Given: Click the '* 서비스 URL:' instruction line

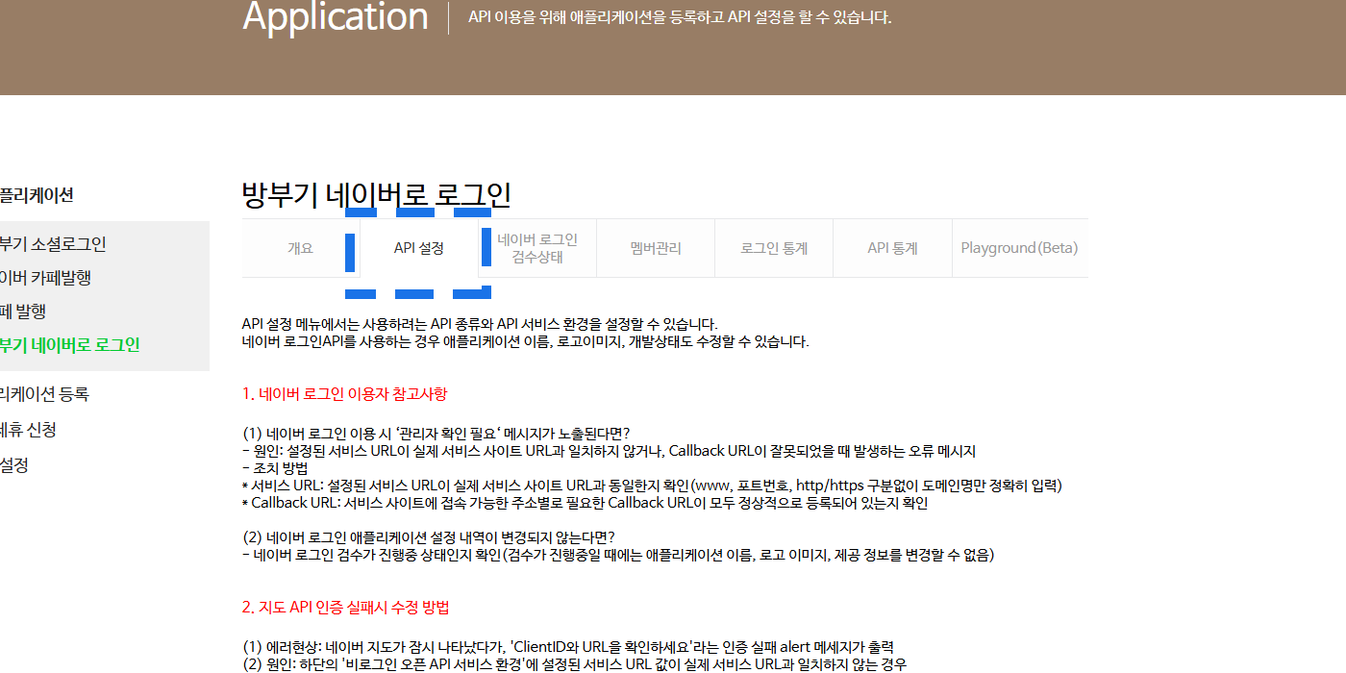Looking at the screenshot, I should (652, 486).
